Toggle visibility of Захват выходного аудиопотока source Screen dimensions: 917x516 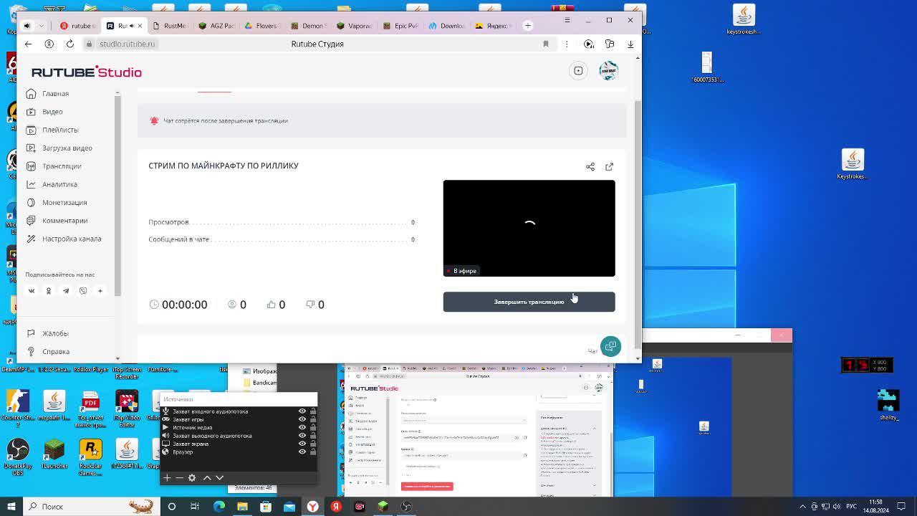click(x=302, y=436)
